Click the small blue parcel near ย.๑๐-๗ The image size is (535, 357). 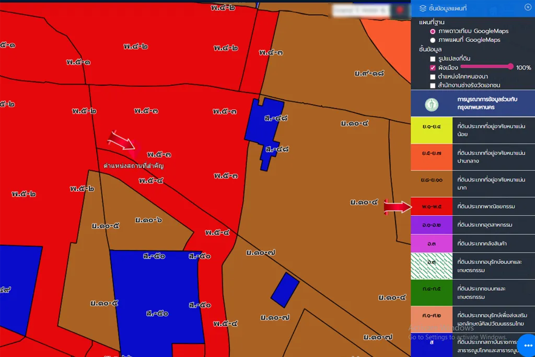[285, 290]
